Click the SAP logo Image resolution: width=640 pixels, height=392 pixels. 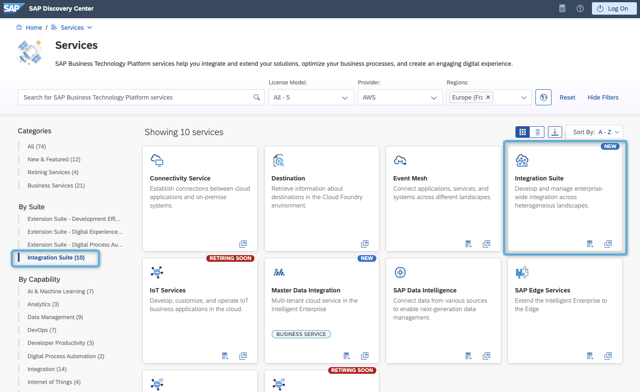coord(13,8)
